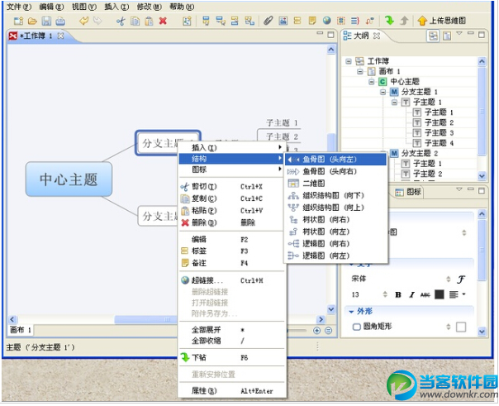Viewport: 499px width, 406px height.
Task: Open the 文件 menu
Action: click(x=18, y=7)
